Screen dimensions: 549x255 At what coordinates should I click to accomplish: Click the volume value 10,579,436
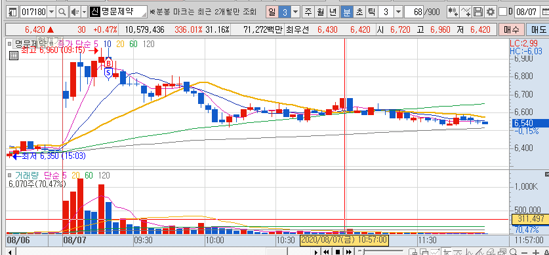(144, 30)
